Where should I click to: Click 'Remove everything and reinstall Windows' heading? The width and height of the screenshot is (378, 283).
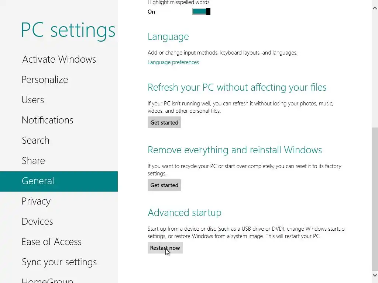234,150
